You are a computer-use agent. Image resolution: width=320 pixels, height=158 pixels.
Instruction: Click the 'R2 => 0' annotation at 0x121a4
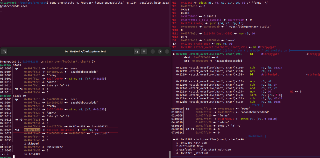[296, 92]
